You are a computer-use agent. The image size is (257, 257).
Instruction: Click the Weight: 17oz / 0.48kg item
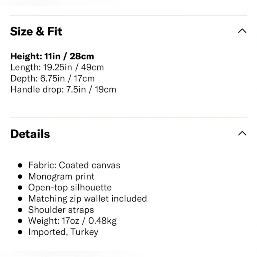72,221
